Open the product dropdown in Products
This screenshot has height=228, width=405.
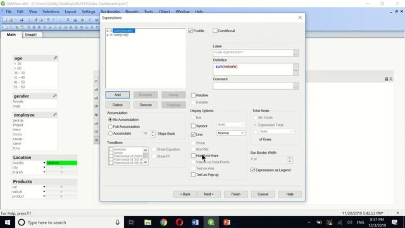click(44, 196)
